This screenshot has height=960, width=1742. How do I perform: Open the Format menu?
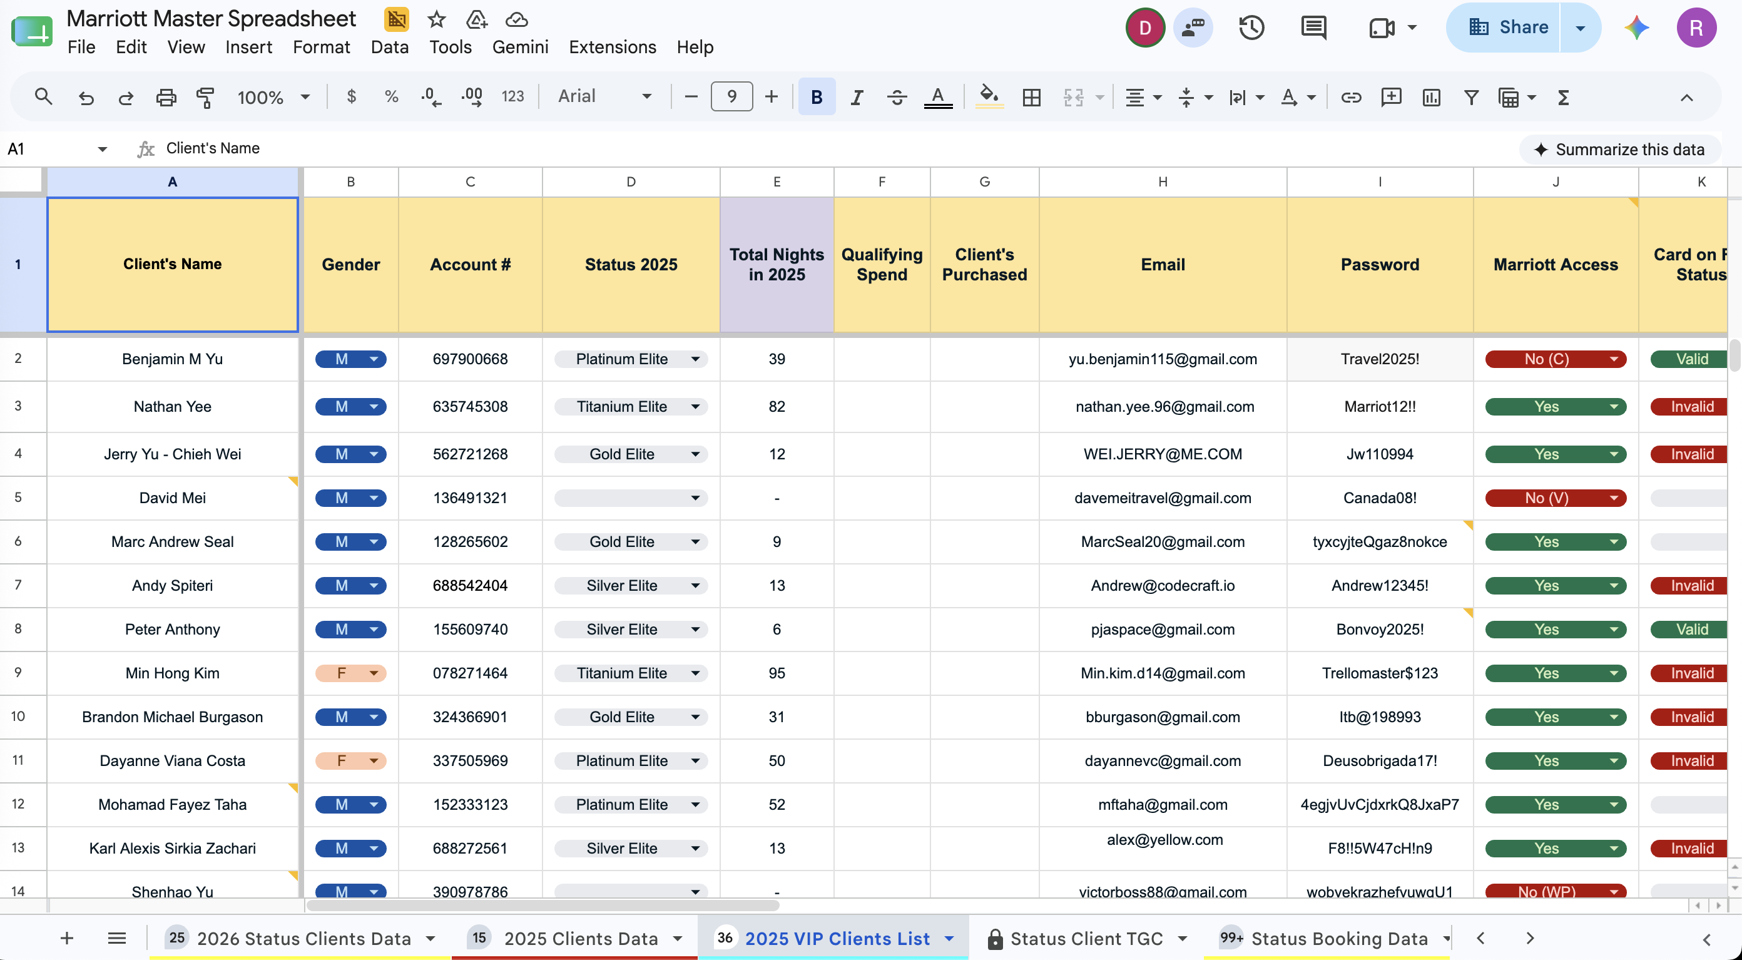321,48
